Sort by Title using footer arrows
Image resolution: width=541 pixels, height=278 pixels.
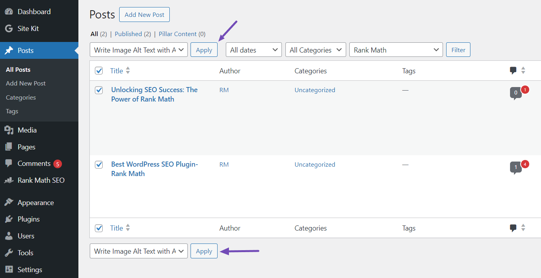click(128, 228)
